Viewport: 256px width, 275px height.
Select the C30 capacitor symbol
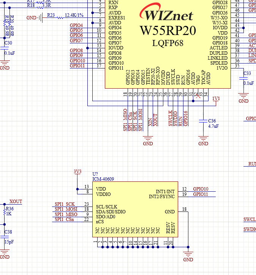point(5,48)
